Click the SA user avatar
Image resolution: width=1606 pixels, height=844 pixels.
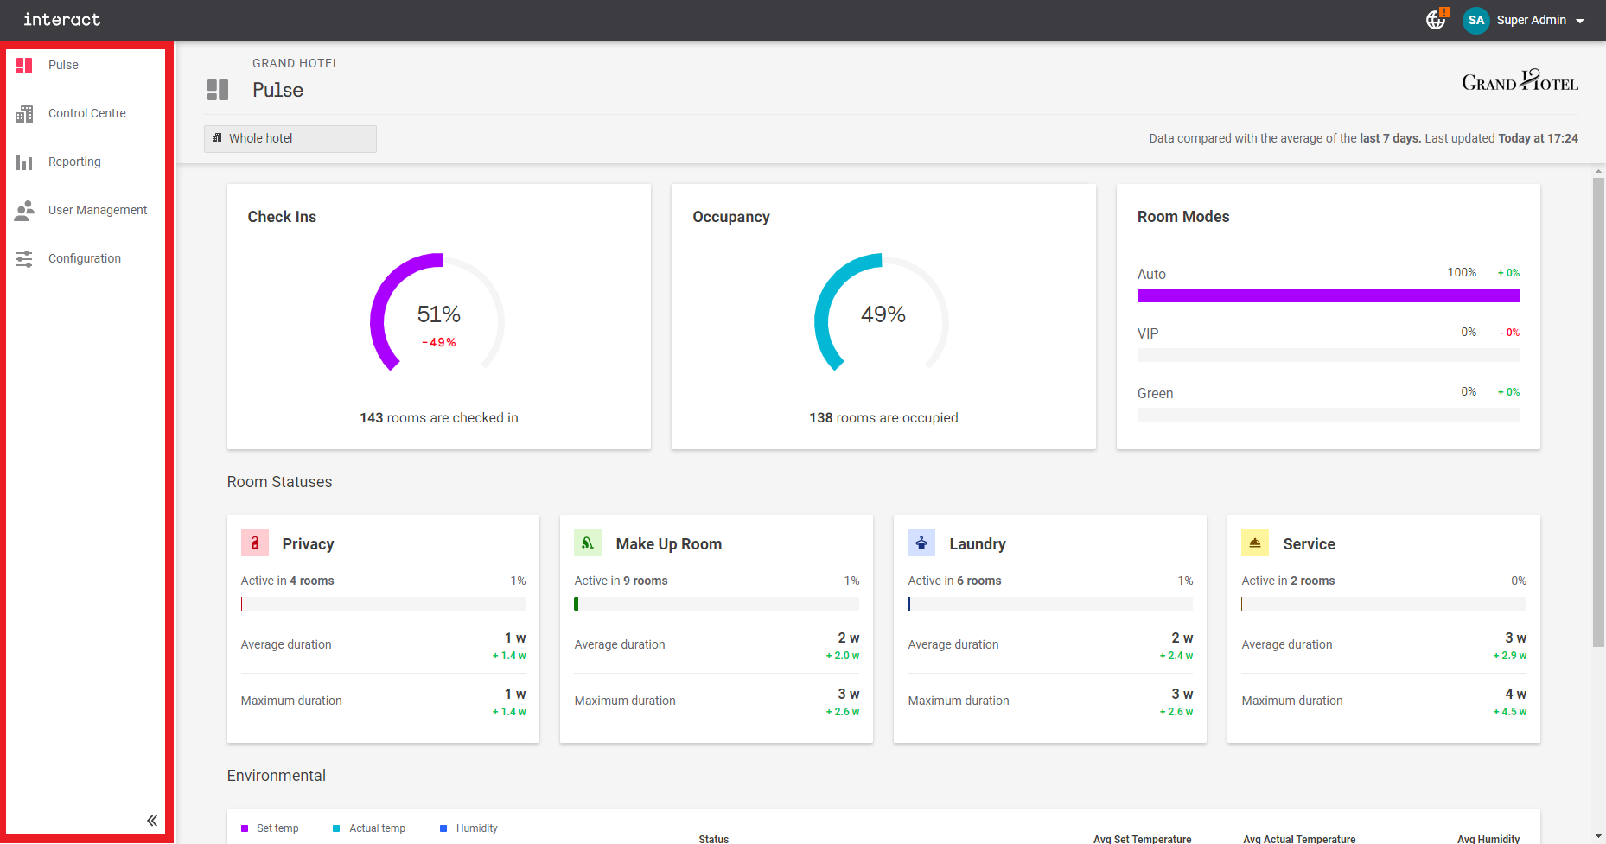(x=1475, y=20)
